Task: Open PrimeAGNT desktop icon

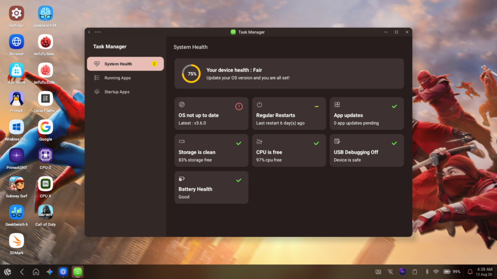Action: pos(17,155)
